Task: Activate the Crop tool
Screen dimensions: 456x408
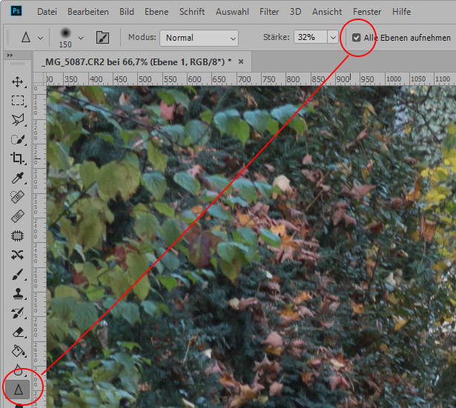Action: [x=18, y=158]
